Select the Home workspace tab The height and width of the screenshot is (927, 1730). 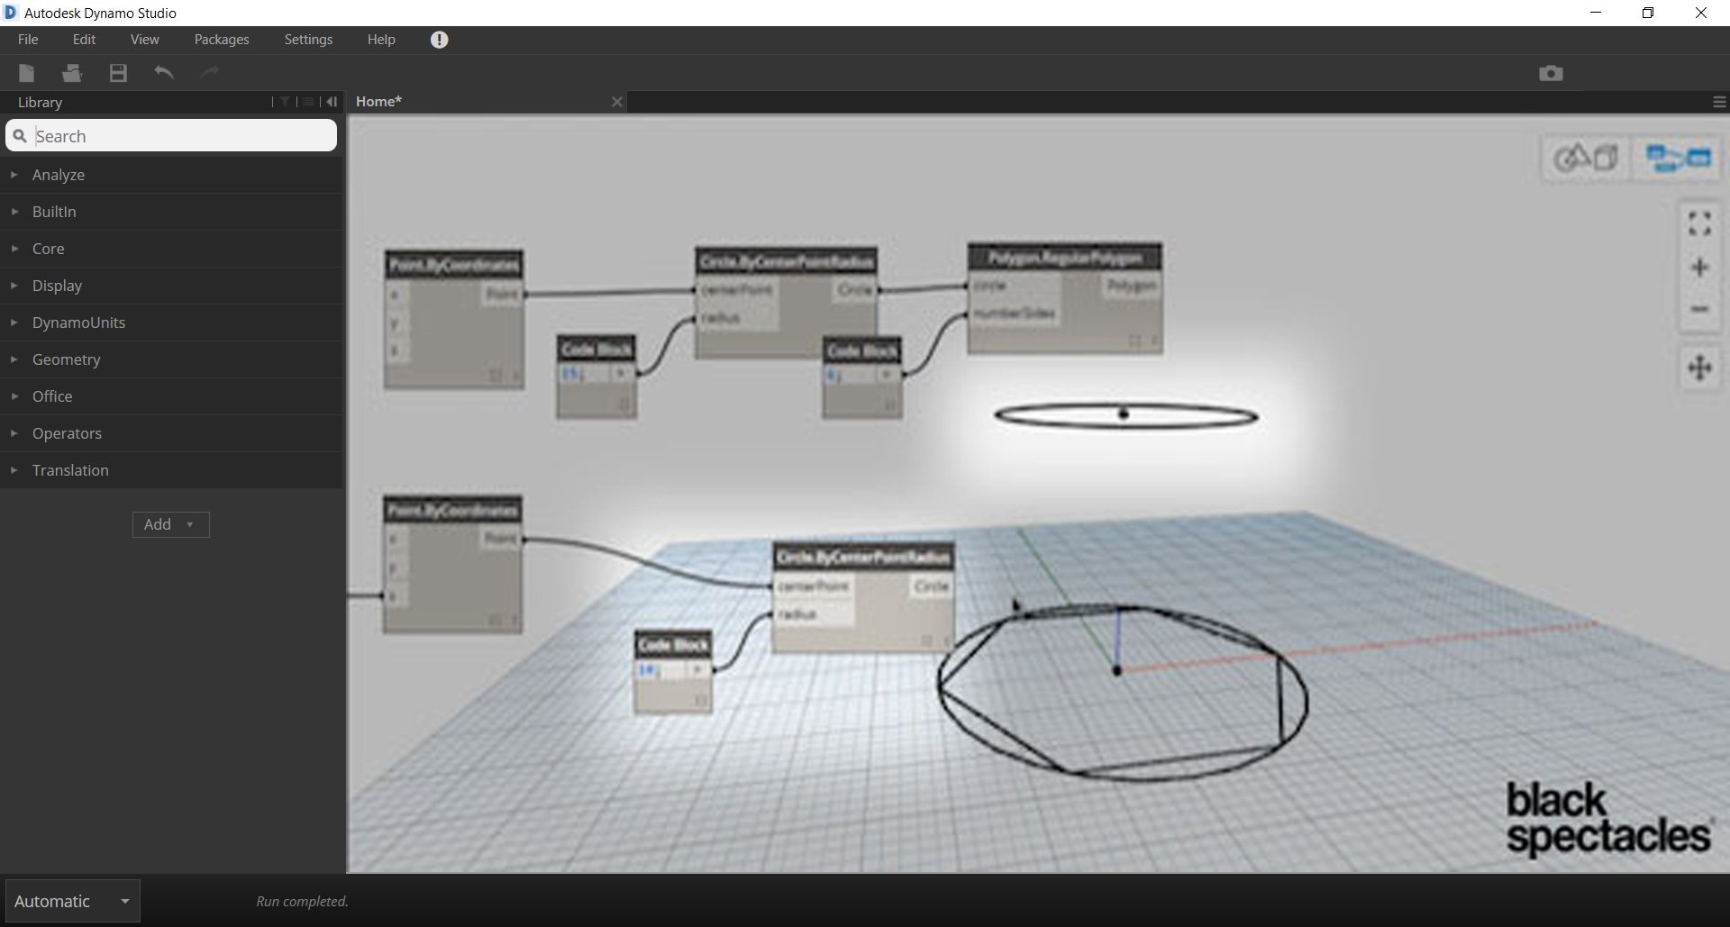(x=378, y=101)
